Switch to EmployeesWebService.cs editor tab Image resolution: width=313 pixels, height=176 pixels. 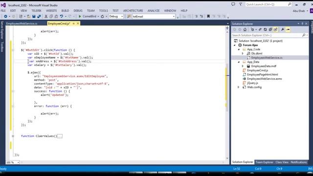(x=22, y=23)
